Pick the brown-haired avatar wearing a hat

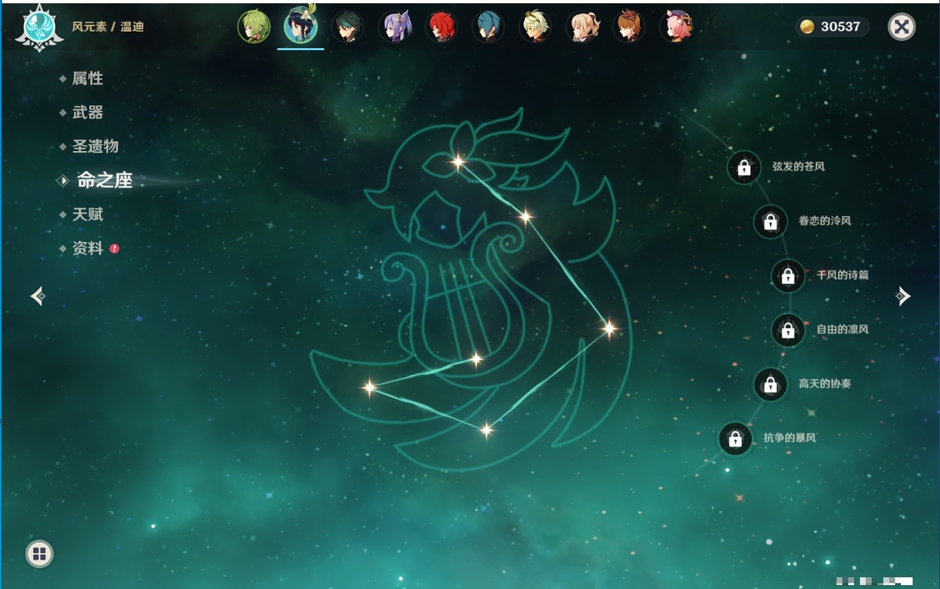click(629, 27)
